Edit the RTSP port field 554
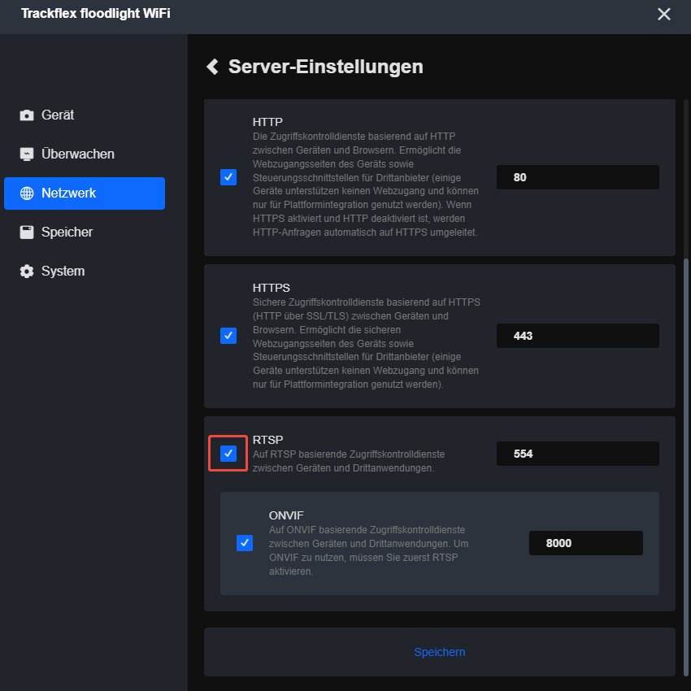This screenshot has height=691, width=691. [578, 454]
